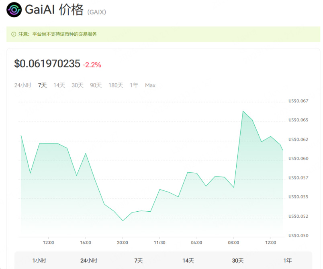Click the (GAIX) ticker label

tap(96, 12)
